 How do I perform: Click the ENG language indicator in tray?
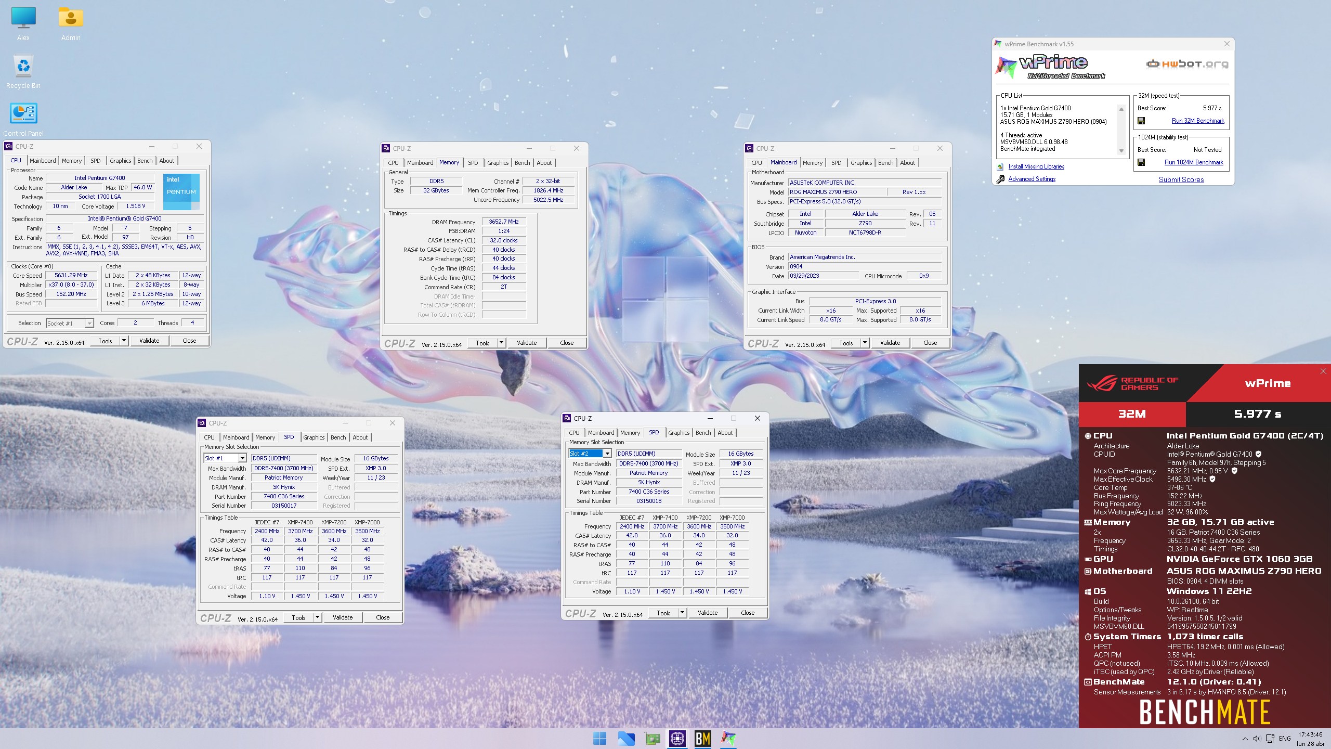[x=1285, y=739]
